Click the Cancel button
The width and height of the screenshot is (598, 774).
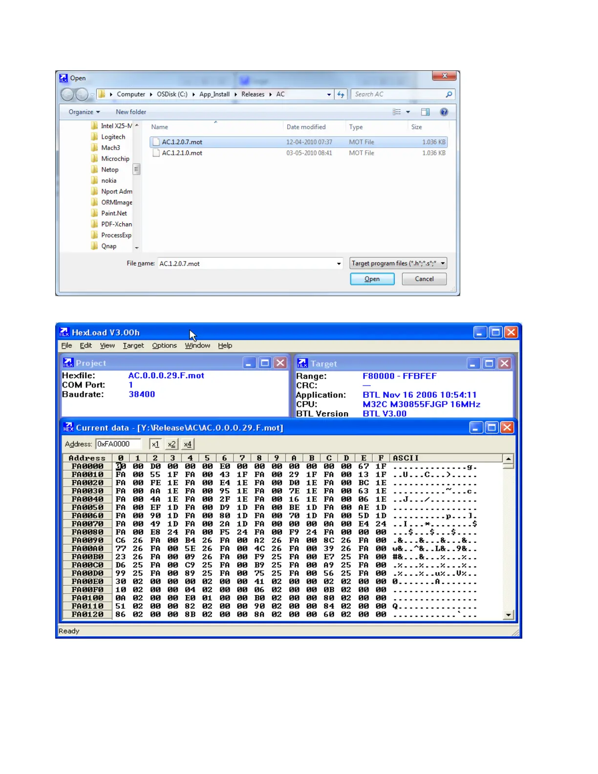[424, 279]
